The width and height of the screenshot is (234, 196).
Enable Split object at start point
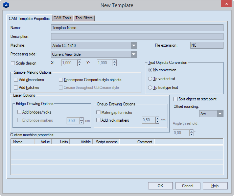tap(175, 99)
